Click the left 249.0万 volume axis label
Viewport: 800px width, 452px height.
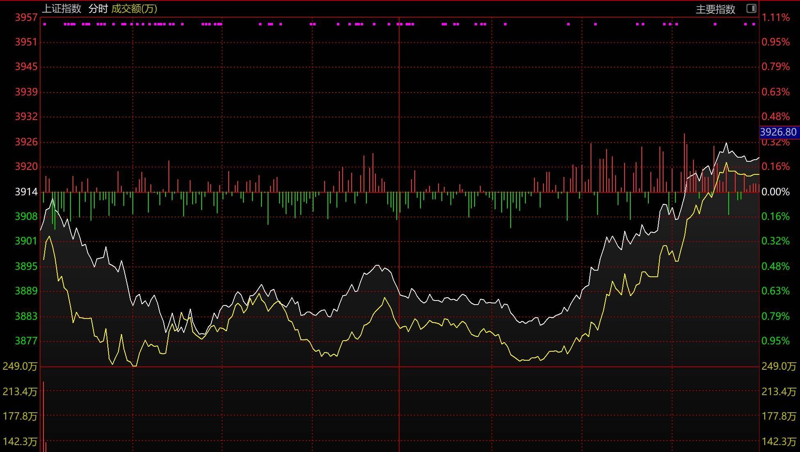coord(20,366)
